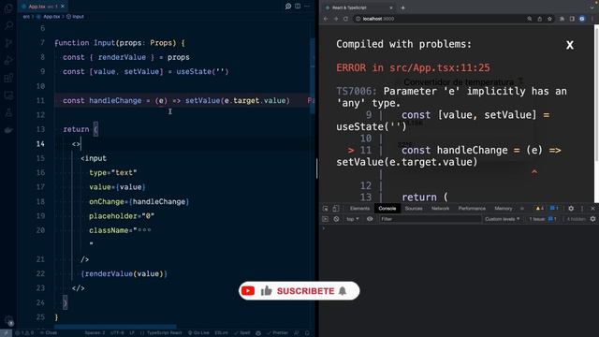This screenshot has height=337, width=599.
Task: Activate the DevTools inspect element picker
Action: 325,209
